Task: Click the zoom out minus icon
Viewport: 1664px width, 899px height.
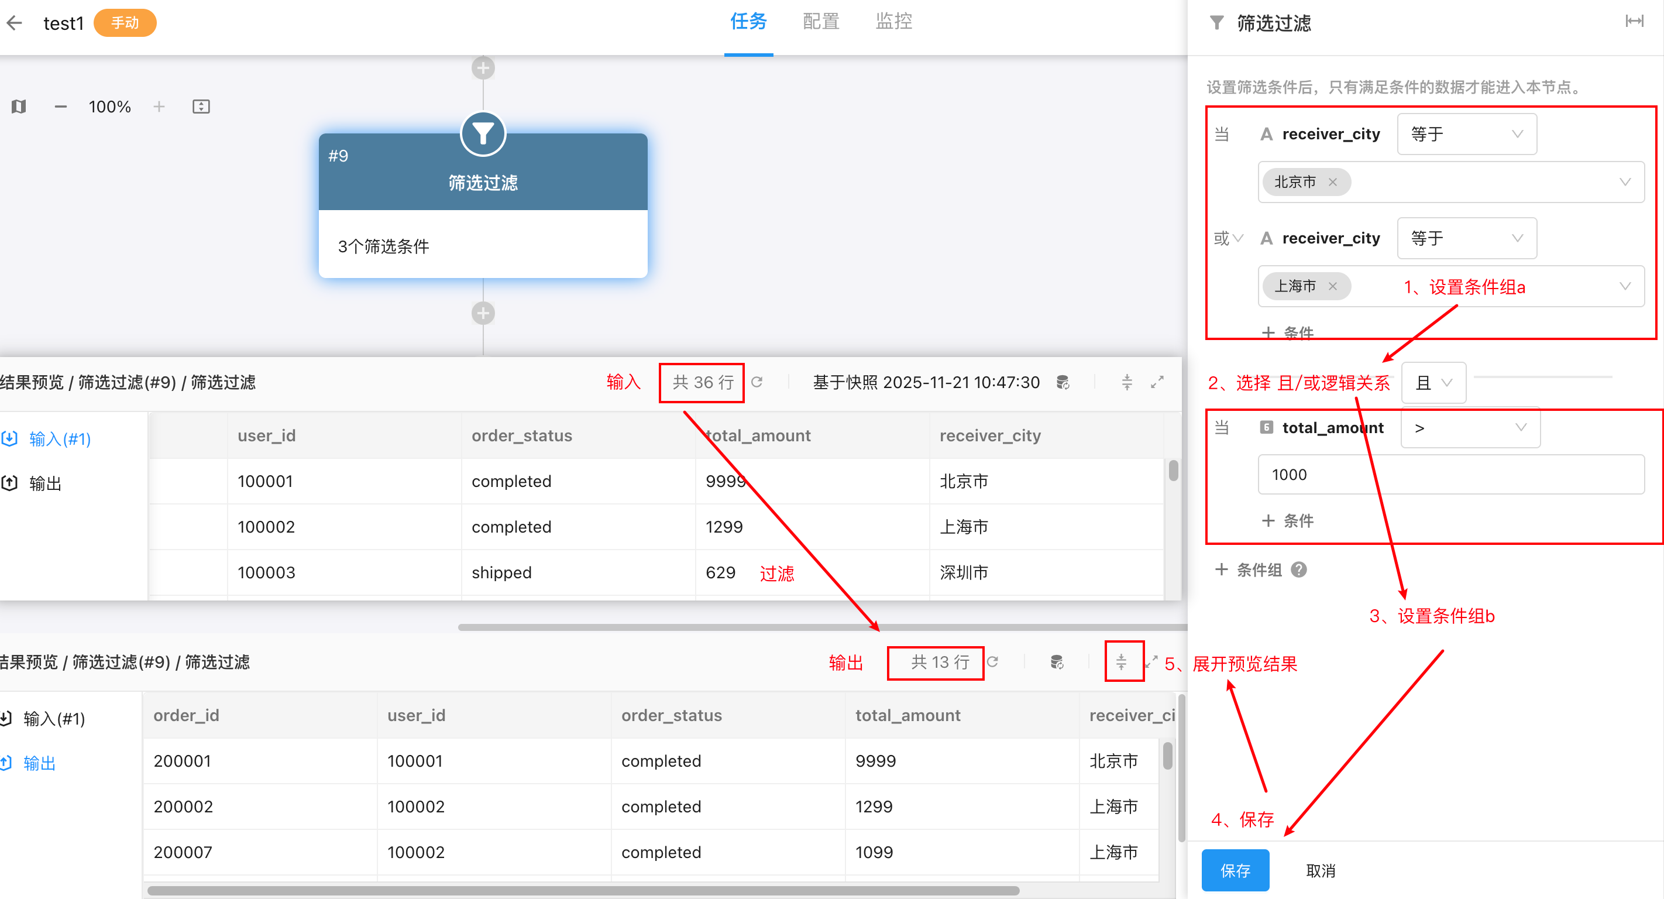Action: 61,107
